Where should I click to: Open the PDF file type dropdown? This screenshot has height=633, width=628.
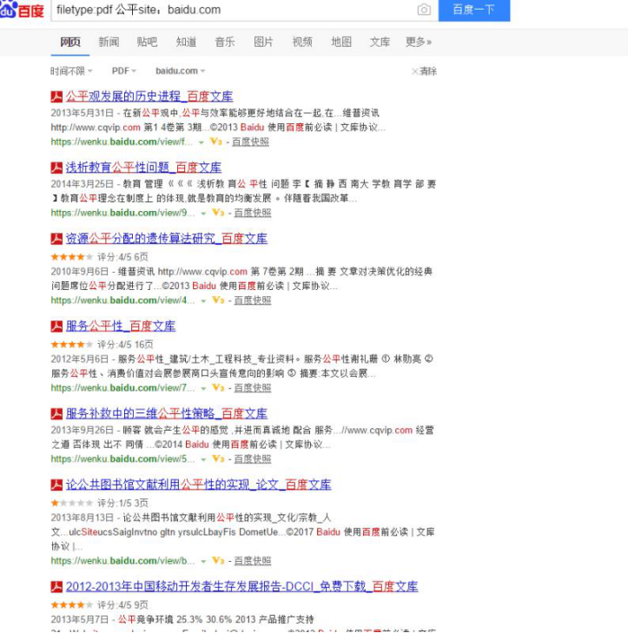123,71
